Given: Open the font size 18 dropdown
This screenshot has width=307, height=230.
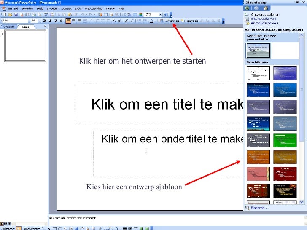Looking at the screenshot, I should pos(39,21).
